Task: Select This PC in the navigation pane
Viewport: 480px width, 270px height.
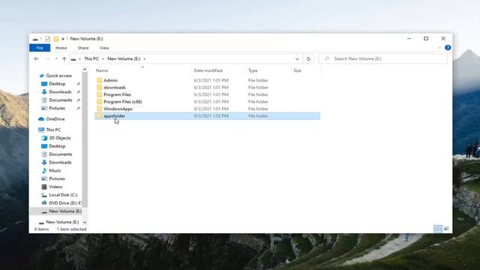Action: point(53,130)
